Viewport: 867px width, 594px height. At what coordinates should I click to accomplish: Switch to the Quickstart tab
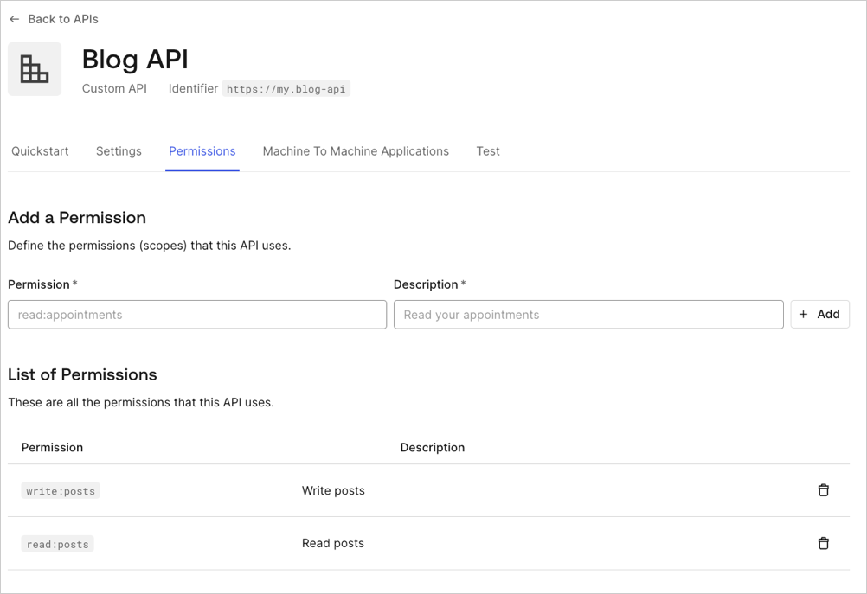40,150
